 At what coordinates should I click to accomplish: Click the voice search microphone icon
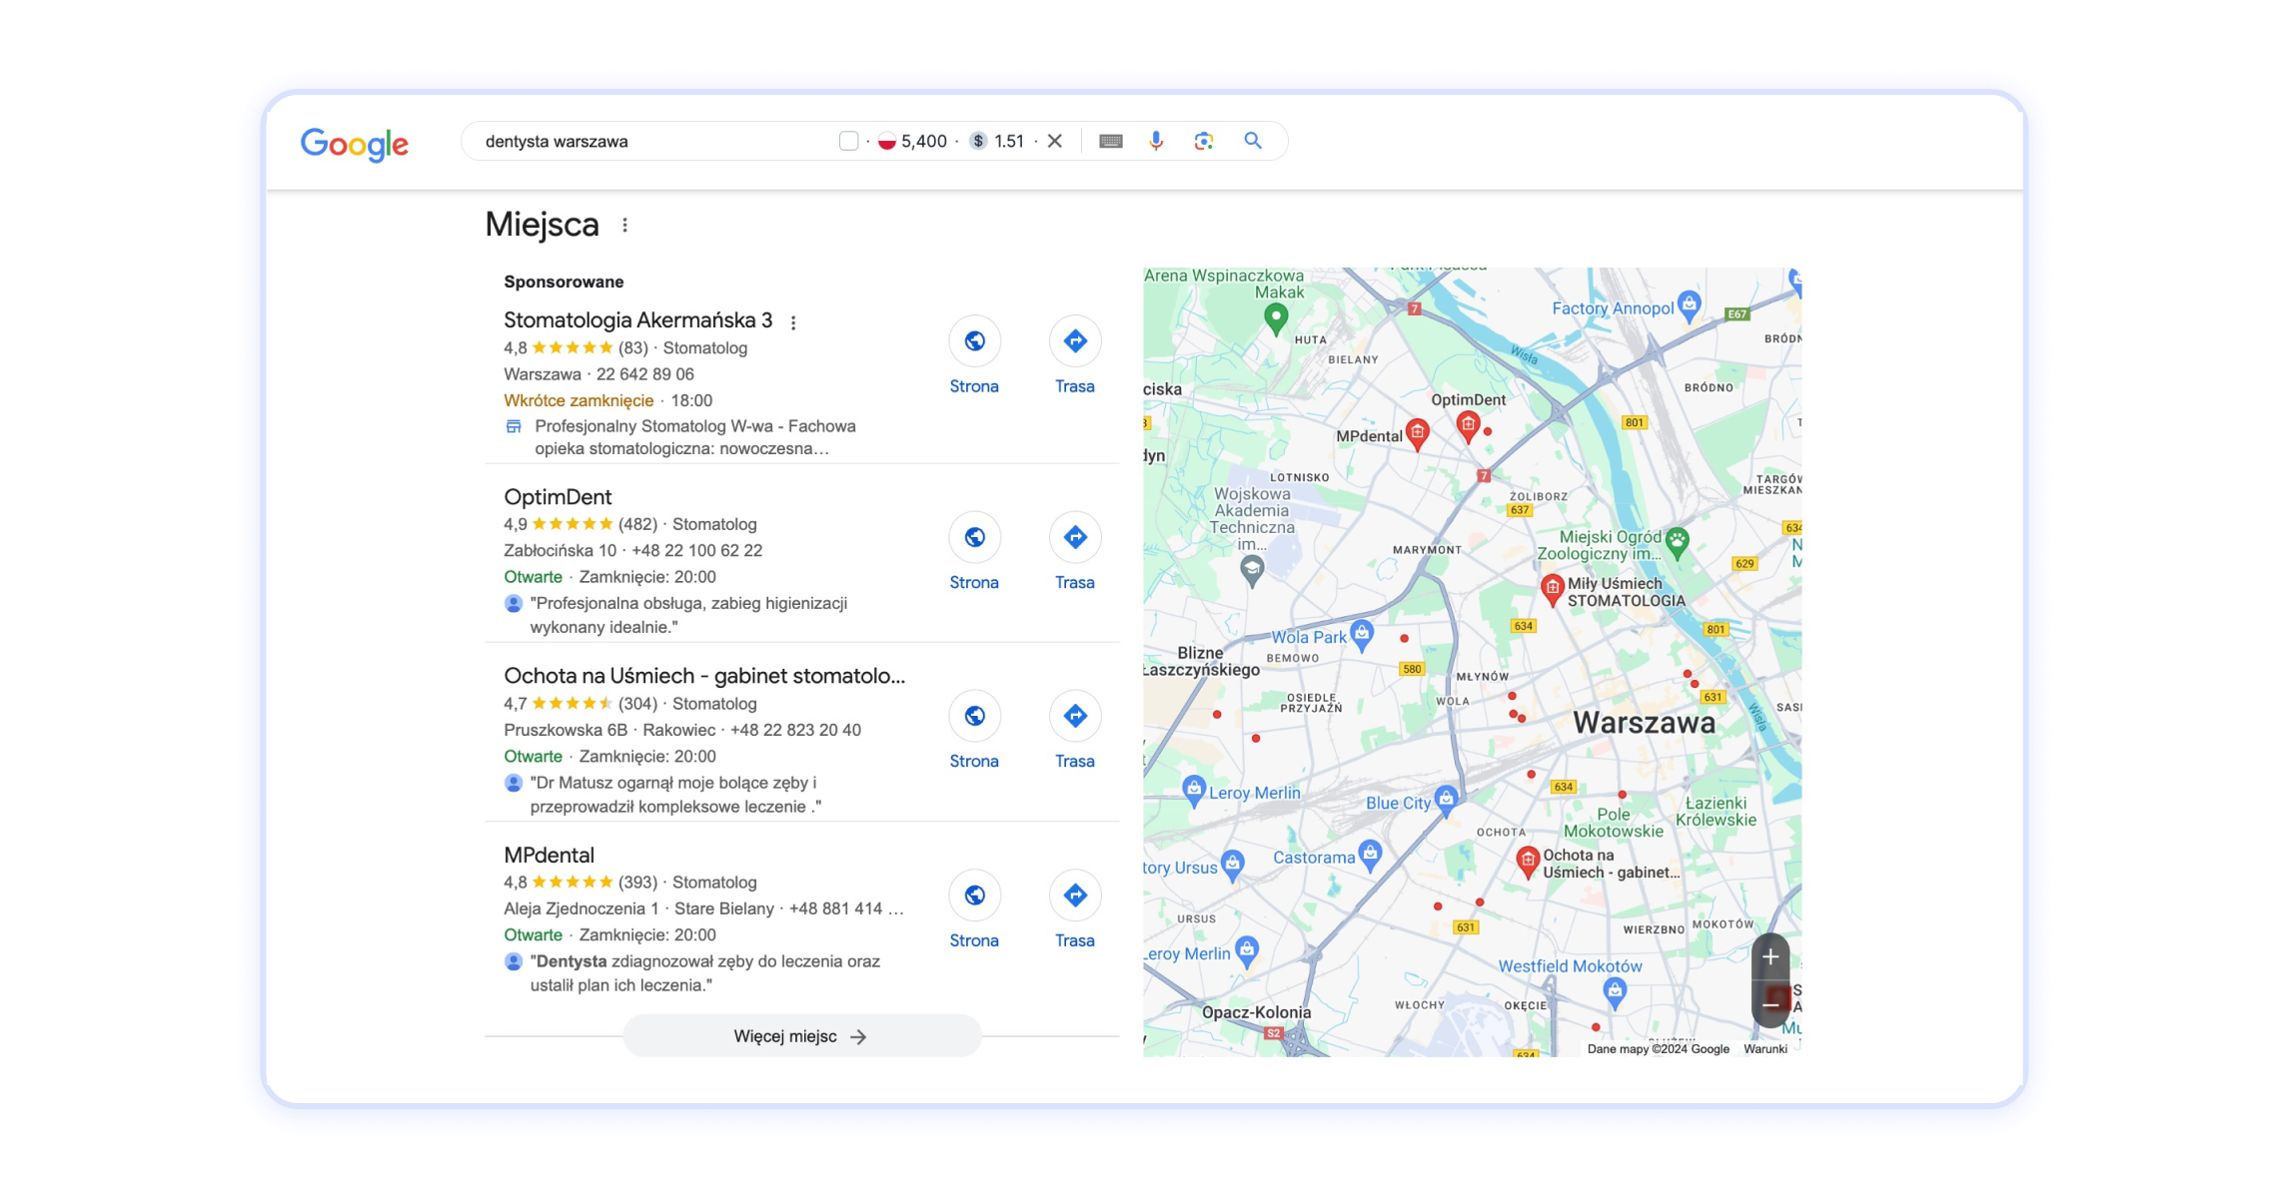1156,141
